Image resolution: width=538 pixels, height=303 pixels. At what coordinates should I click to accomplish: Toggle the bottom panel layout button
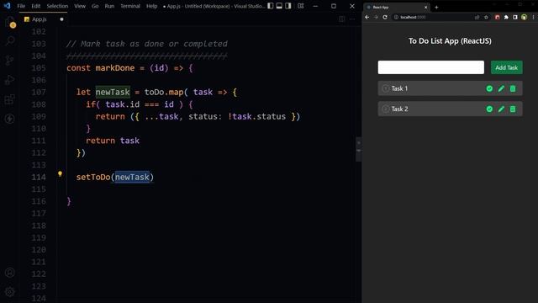pyautogui.click(x=279, y=6)
